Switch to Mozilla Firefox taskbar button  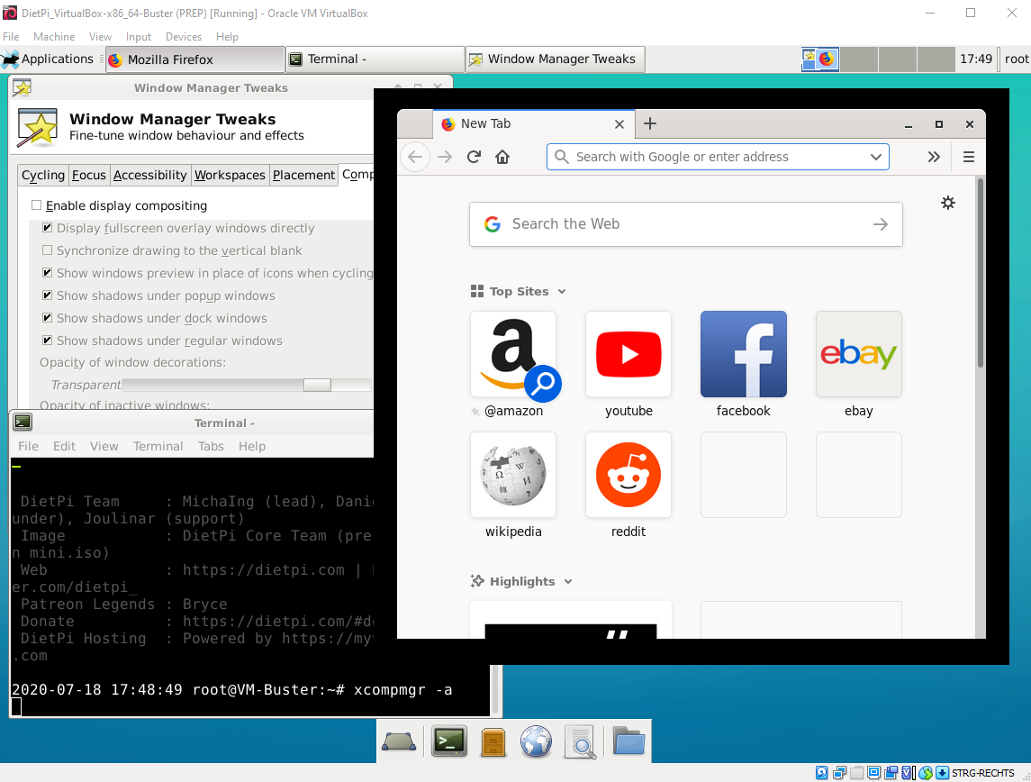[194, 59]
